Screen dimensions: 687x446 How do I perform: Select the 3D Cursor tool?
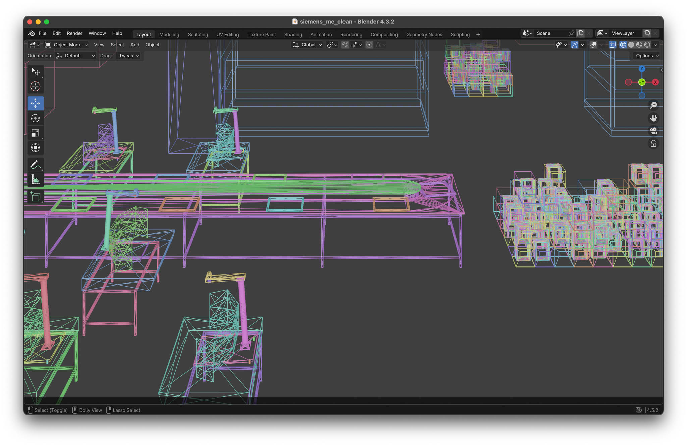(x=35, y=86)
